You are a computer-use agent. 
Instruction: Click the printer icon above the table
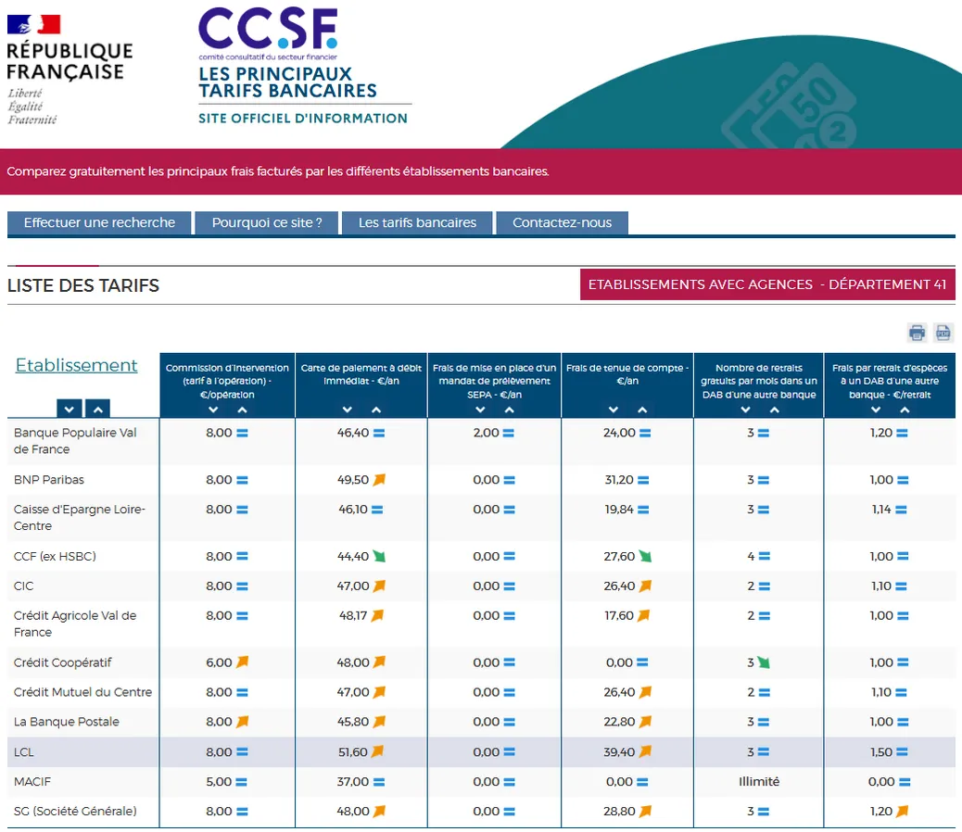point(918,333)
